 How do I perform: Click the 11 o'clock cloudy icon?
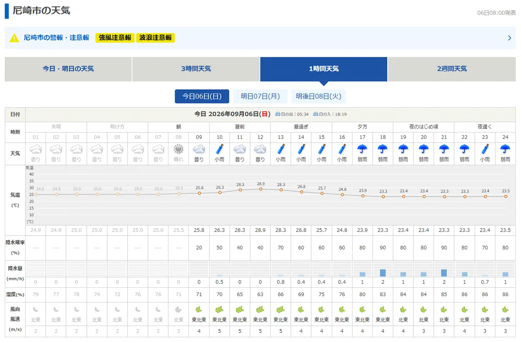(x=240, y=149)
